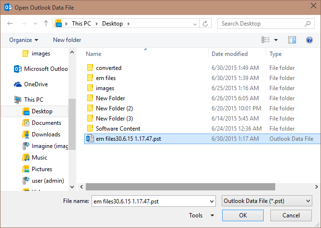Open the Outlook Data File type dropdown
This screenshot has height=228, width=321.
[267, 201]
